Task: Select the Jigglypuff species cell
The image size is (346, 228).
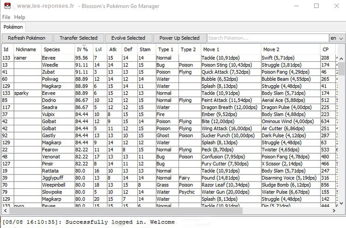Action: coord(58,178)
